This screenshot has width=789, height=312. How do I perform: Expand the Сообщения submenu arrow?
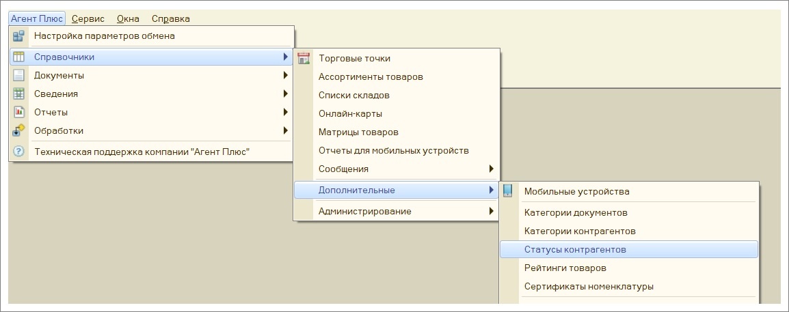click(491, 169)
